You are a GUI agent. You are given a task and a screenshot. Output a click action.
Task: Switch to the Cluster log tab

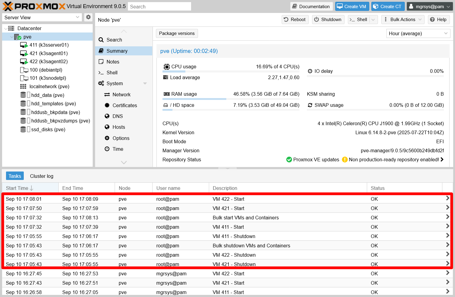[41, 176]
